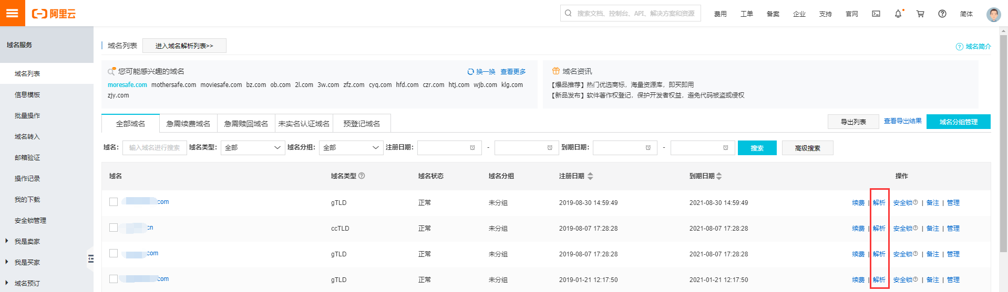Screen dimensions: 1008x292
Task: Sort by 到期日期 column arrows
Action: 719,176
